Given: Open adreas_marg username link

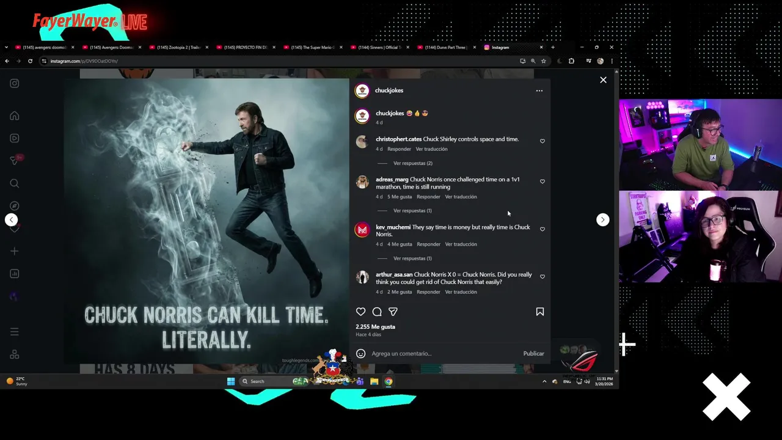Looking at the screenshot, I should click(392, 180).
